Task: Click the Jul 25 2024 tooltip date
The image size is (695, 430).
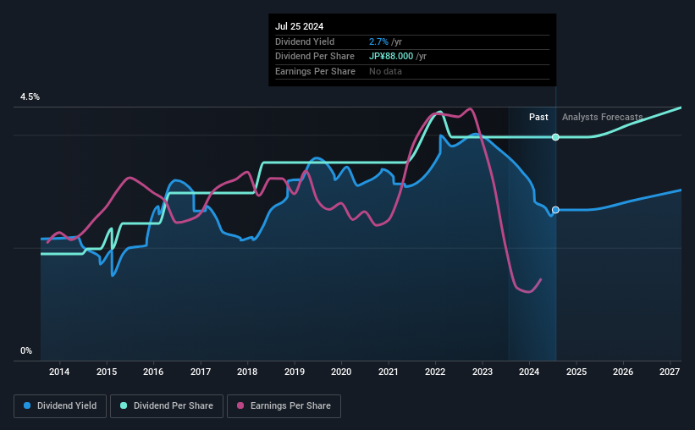Action: click(299, 26)
